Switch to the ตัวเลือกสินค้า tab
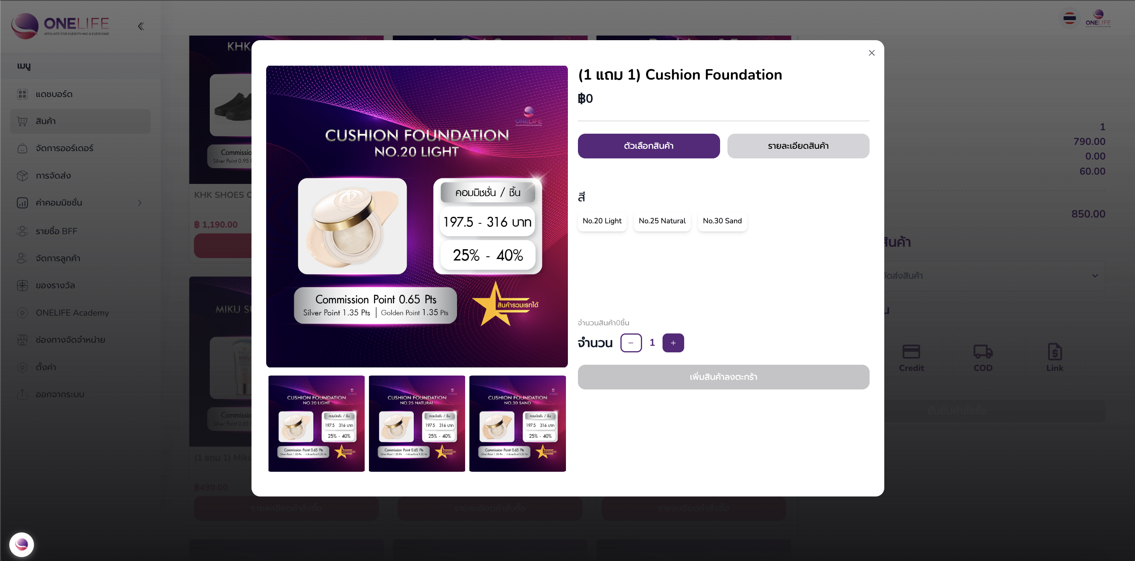 tap(649, 146)
